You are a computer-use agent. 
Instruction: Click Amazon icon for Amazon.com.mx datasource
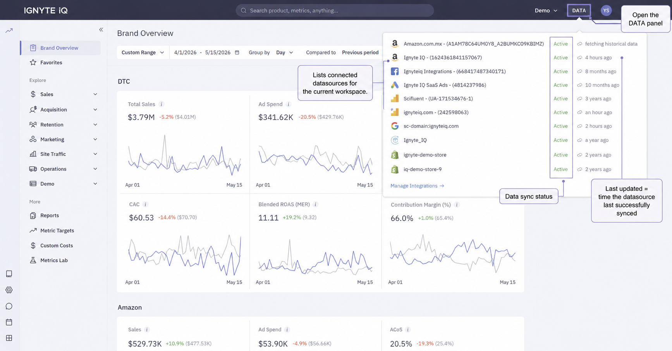coord(395,44)
